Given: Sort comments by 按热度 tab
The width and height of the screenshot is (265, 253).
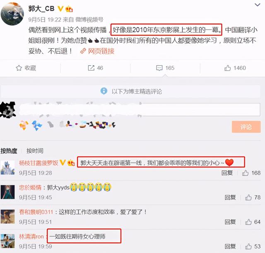Looking at the screenshot, I should (x=9, y=151).
